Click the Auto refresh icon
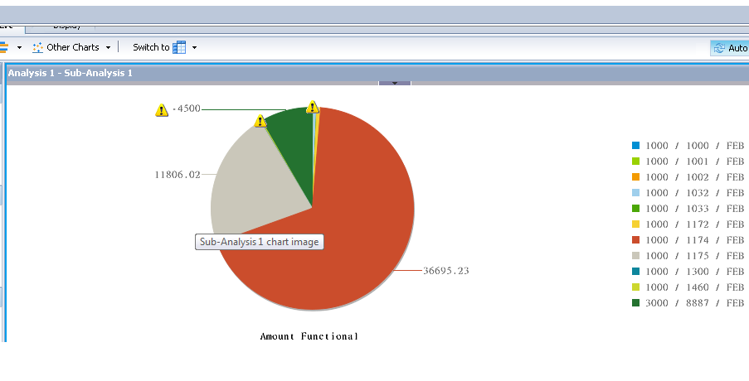Screen dimensions: 749x381 [x=719, y=48]
